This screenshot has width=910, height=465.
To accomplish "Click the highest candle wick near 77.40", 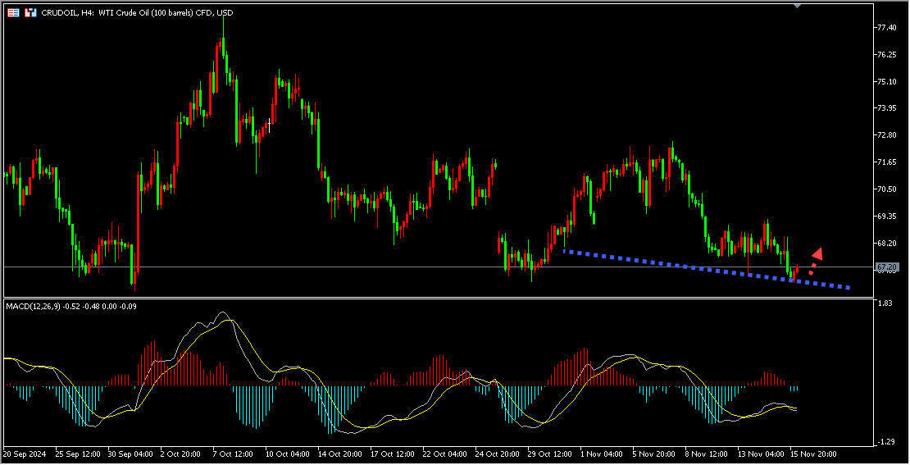I will pos(223,20).
